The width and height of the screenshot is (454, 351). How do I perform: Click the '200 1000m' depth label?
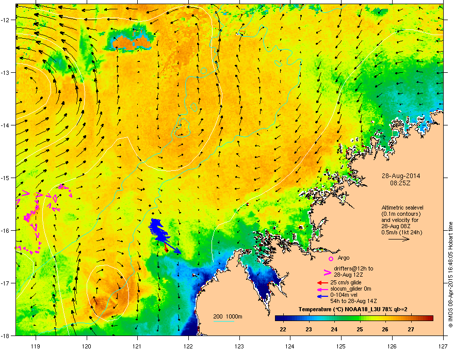coord(228,316)
